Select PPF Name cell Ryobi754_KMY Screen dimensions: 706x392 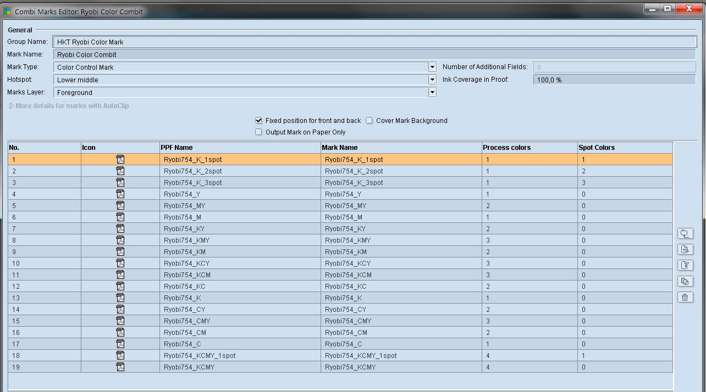tap(240, 240)
